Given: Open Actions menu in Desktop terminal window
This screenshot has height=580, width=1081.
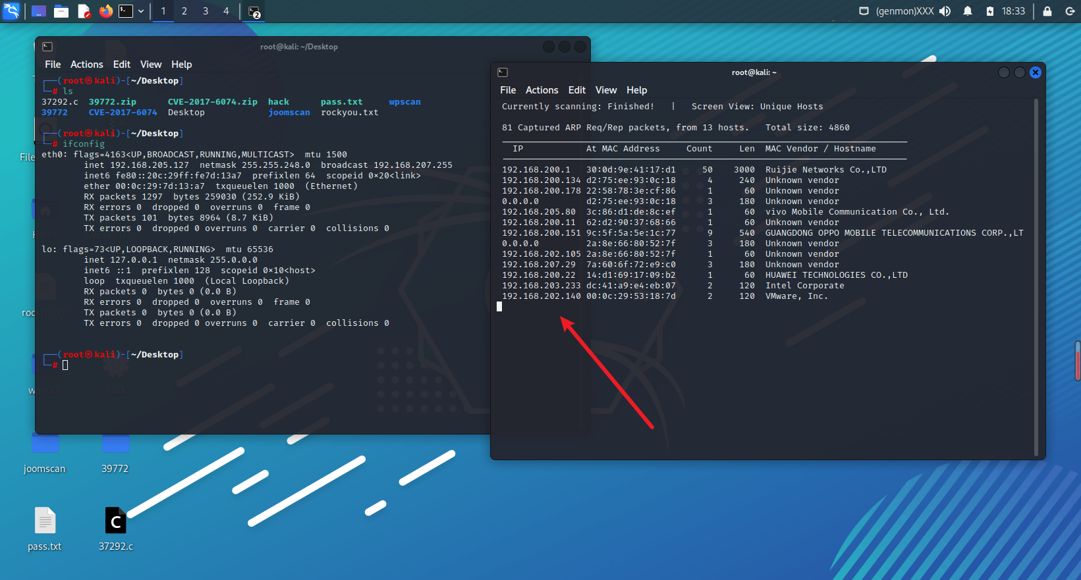Looking at the screenshot, I should coord(87,65).
